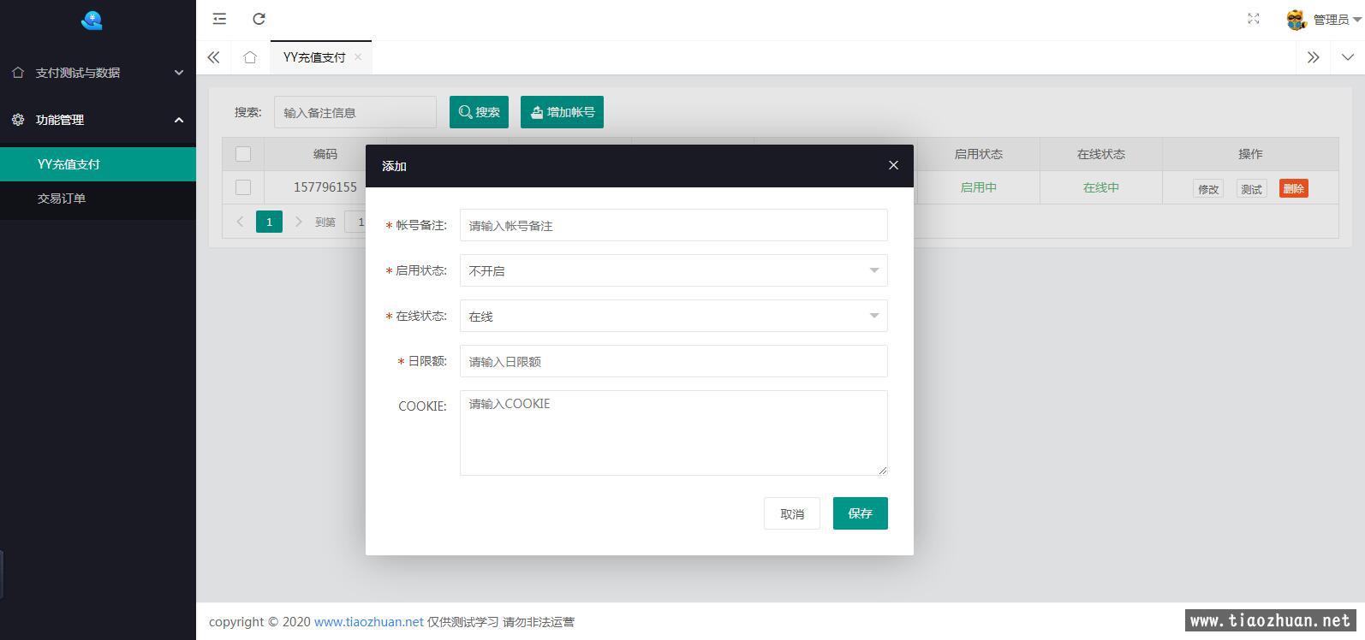Close the YY充值支付 tab
The image size is (1365, 640).
[358, 57]
